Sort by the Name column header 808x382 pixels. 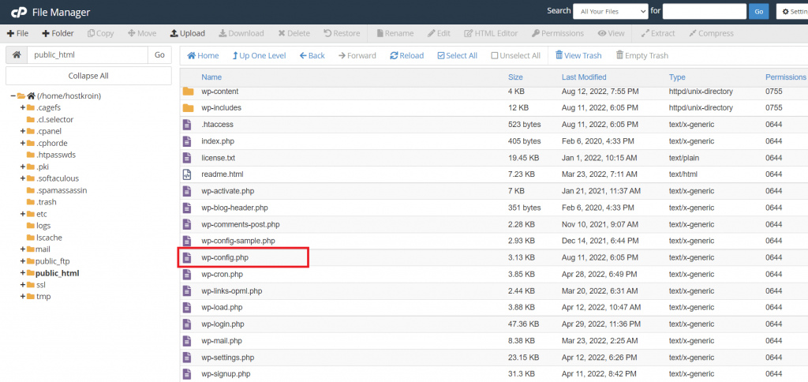(211, 77)
